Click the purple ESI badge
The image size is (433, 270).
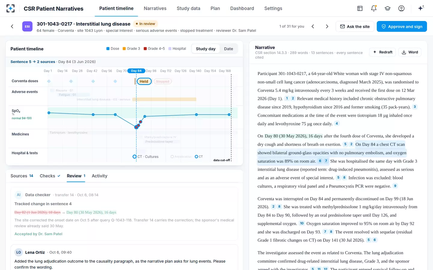[27, 26]
